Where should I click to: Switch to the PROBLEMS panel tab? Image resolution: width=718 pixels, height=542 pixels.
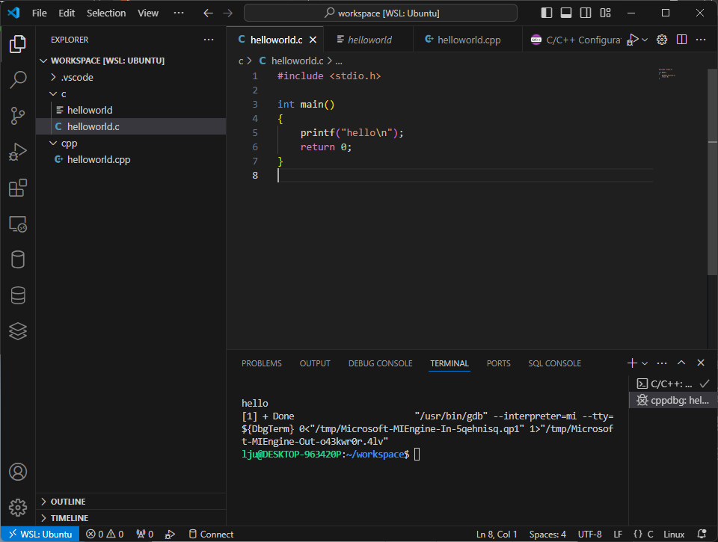[x=262, y=363]
